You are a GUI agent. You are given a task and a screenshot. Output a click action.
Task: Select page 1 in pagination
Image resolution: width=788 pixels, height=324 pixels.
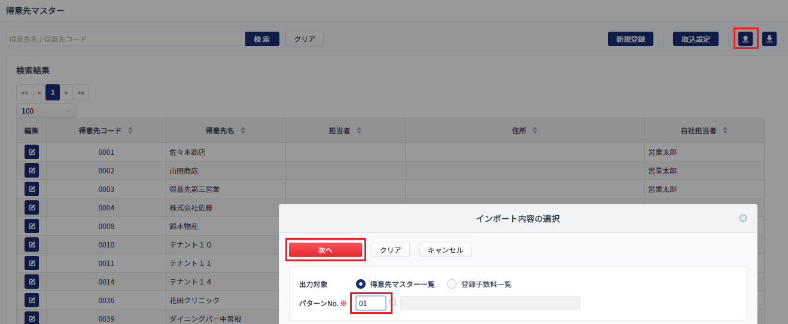pos(53,93)
